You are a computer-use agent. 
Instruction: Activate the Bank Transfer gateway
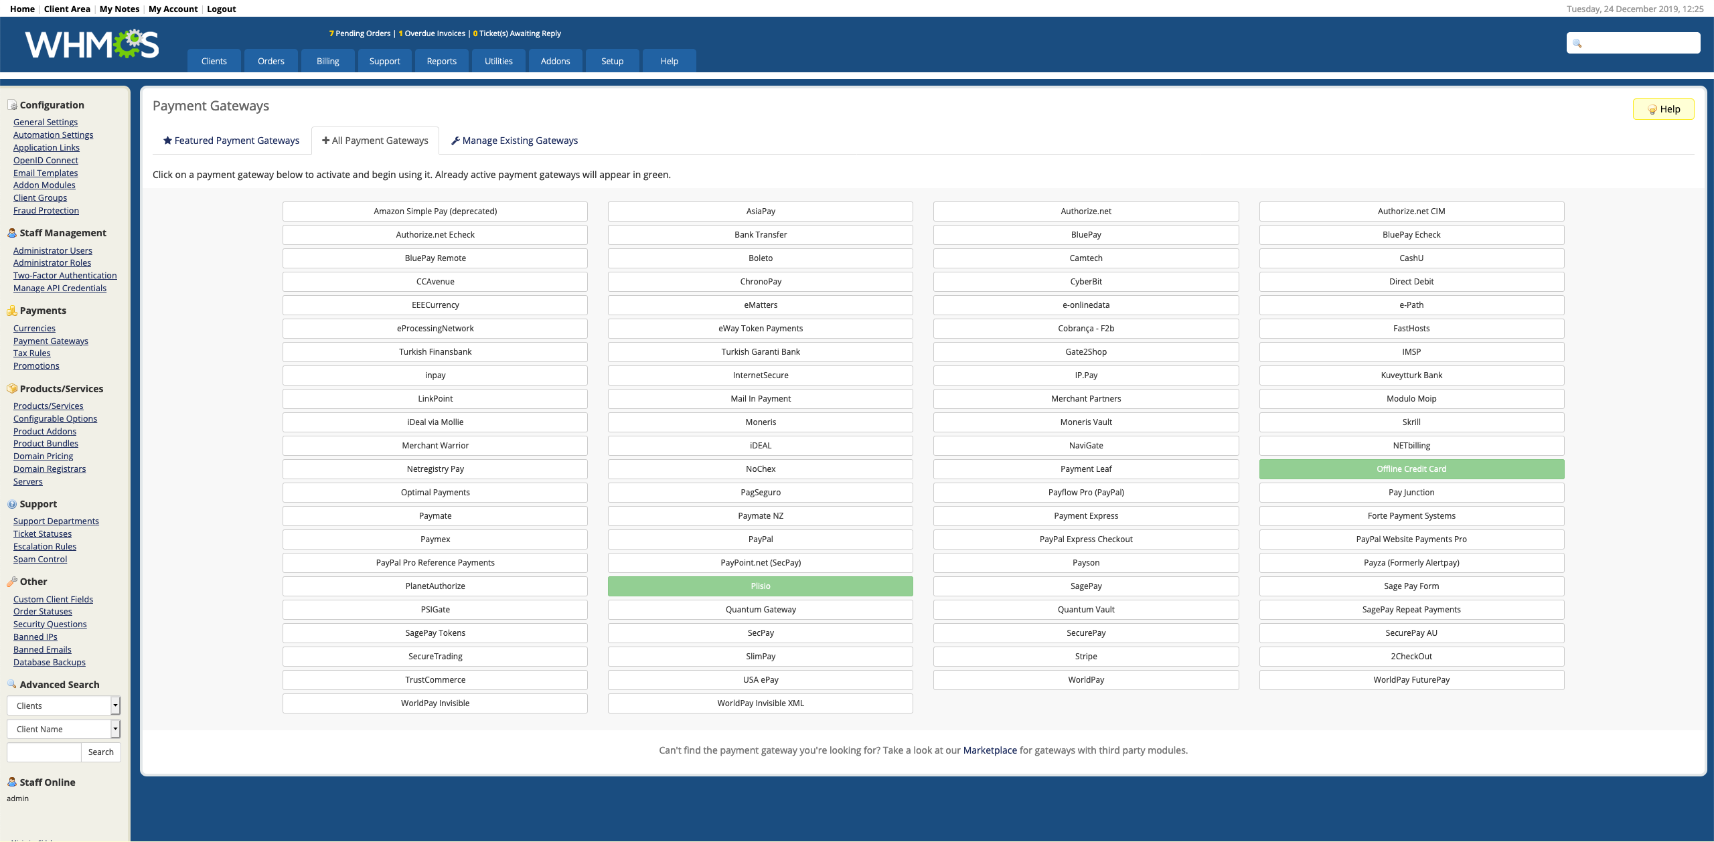pyautogui.click(x=761, y=235)
